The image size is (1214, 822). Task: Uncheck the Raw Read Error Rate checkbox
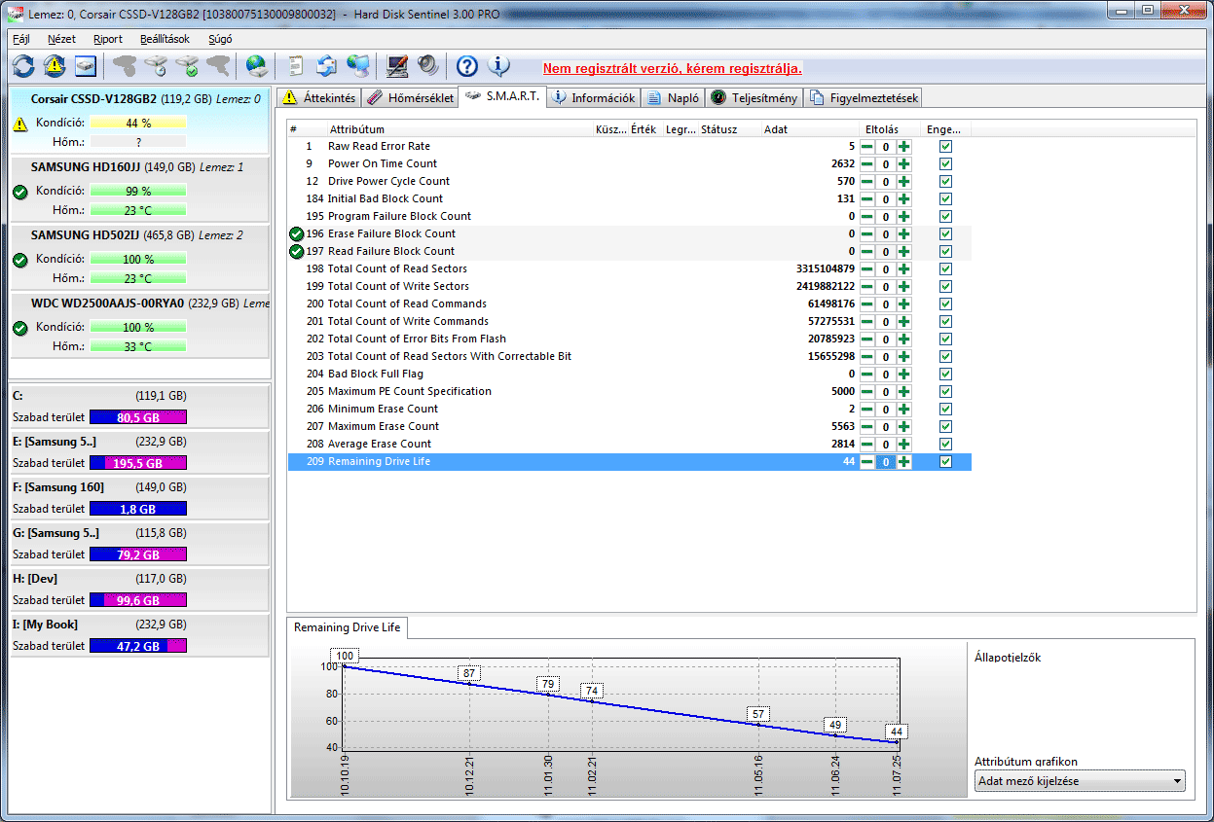coord(945,146)
